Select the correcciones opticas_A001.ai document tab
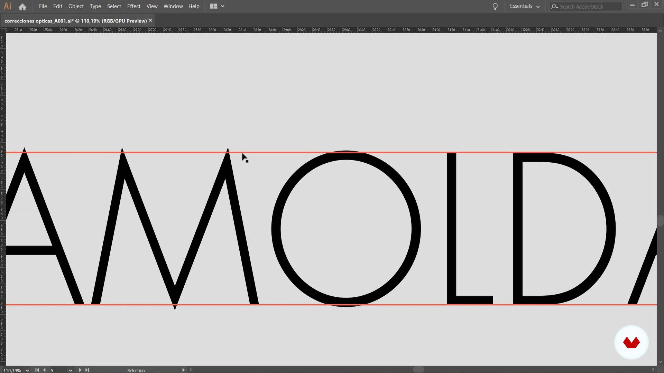Image resolution: width=664 pixels, height=373 pixels. 75,21
